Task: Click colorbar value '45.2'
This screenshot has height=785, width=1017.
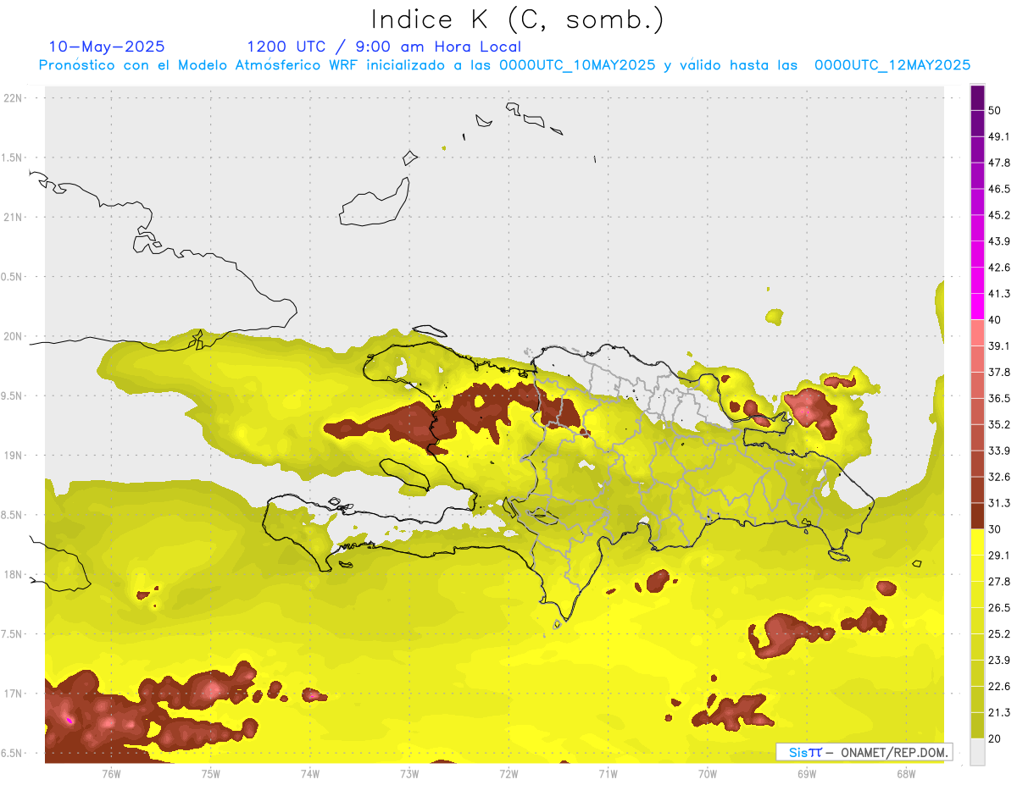Action: [x=999, y=215]
